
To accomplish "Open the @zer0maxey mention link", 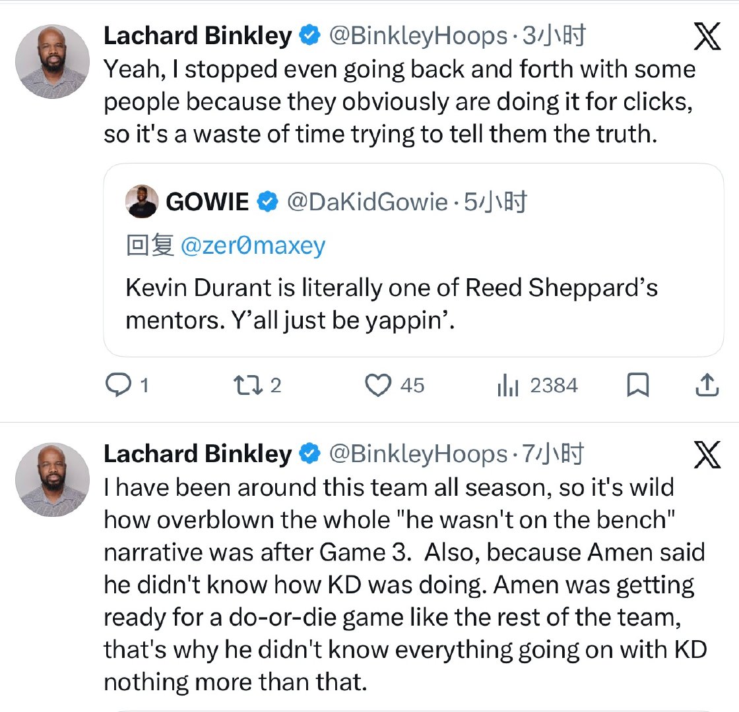I will coord(253,245).
